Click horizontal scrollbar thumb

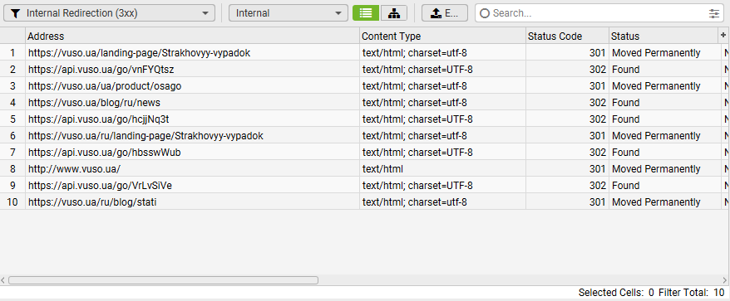pyautogui.click(x=164, y=280)
